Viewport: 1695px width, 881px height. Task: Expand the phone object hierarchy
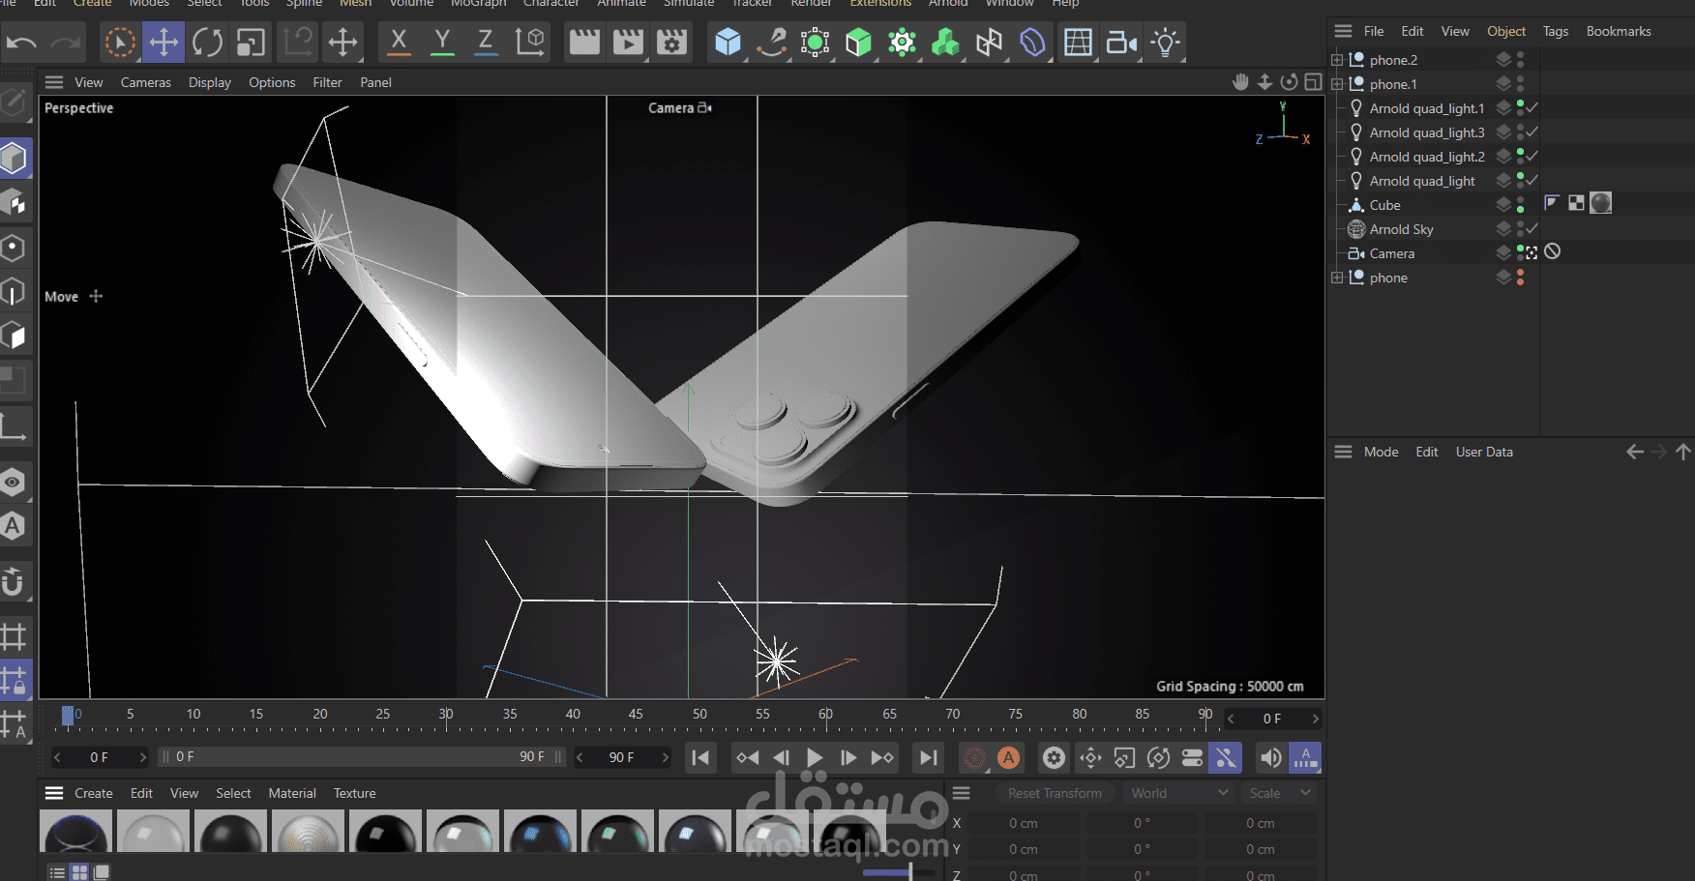pos(1337,278)
